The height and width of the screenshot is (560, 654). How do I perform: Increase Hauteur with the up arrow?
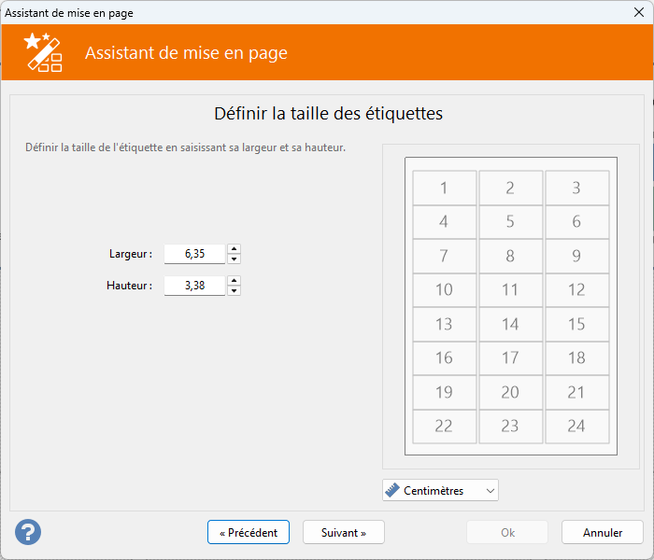tap(234, 280)
